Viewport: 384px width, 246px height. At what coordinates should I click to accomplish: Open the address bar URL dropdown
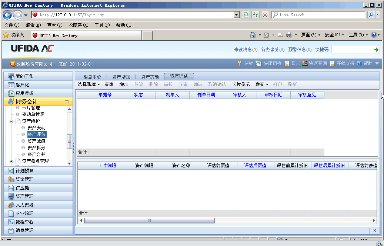236,15
